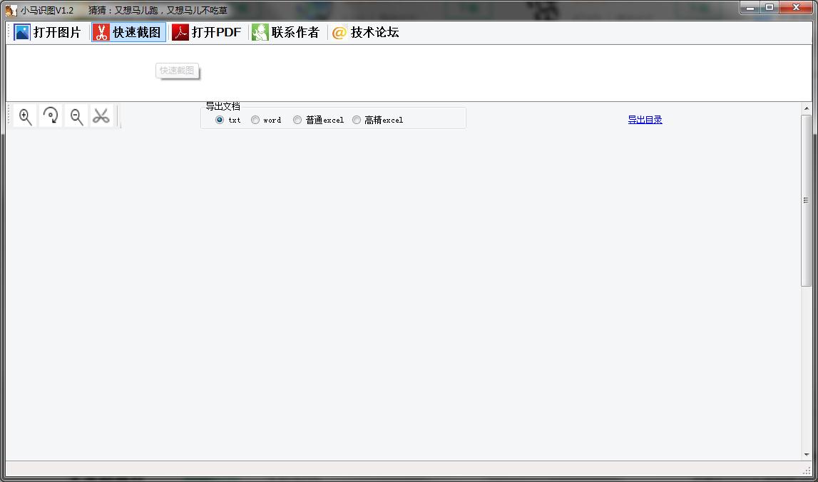Viewport: 818px width, 482px height.
Task: Click the vertical scrollbar thumb
Action: pyautogui.click(x=807, y=200)
